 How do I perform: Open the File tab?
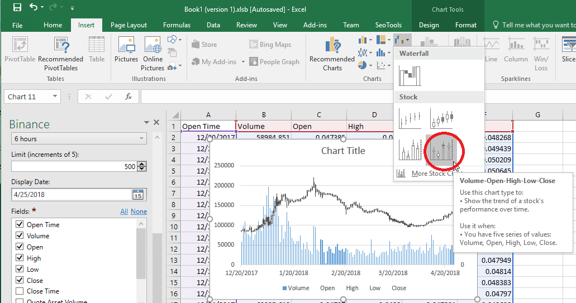point(17,25)
